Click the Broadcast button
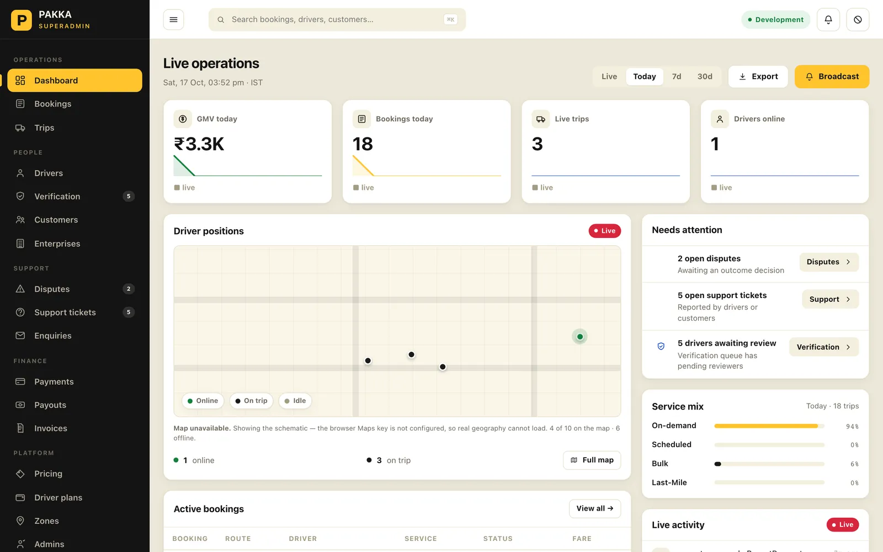883x552 pixels. [x=832, y=77]
